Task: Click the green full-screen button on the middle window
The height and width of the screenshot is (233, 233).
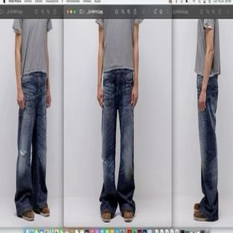Action: (74, 12)
